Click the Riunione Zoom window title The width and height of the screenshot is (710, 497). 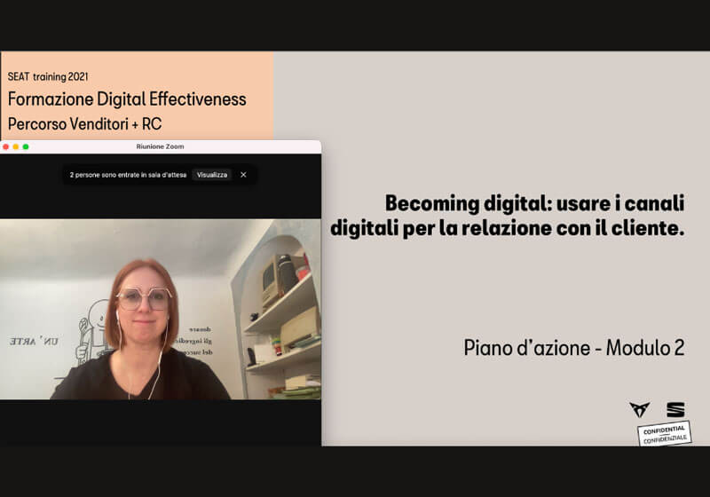click(x=161, y=146)
